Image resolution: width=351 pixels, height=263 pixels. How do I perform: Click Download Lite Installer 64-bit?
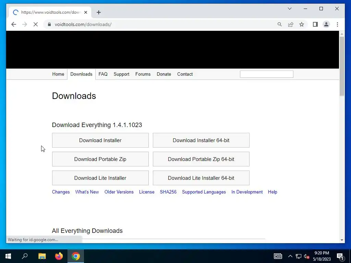(201, 178)
